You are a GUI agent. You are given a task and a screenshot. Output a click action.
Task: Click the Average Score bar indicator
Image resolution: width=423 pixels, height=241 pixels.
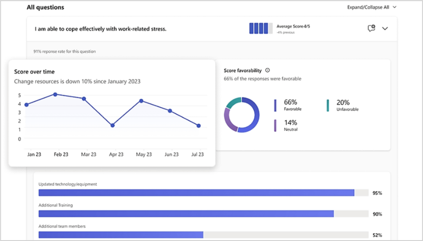261,28
